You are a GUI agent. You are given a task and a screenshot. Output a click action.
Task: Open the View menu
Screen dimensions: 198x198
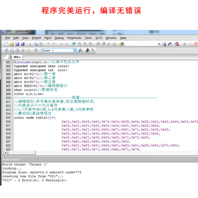pos(25,38)
